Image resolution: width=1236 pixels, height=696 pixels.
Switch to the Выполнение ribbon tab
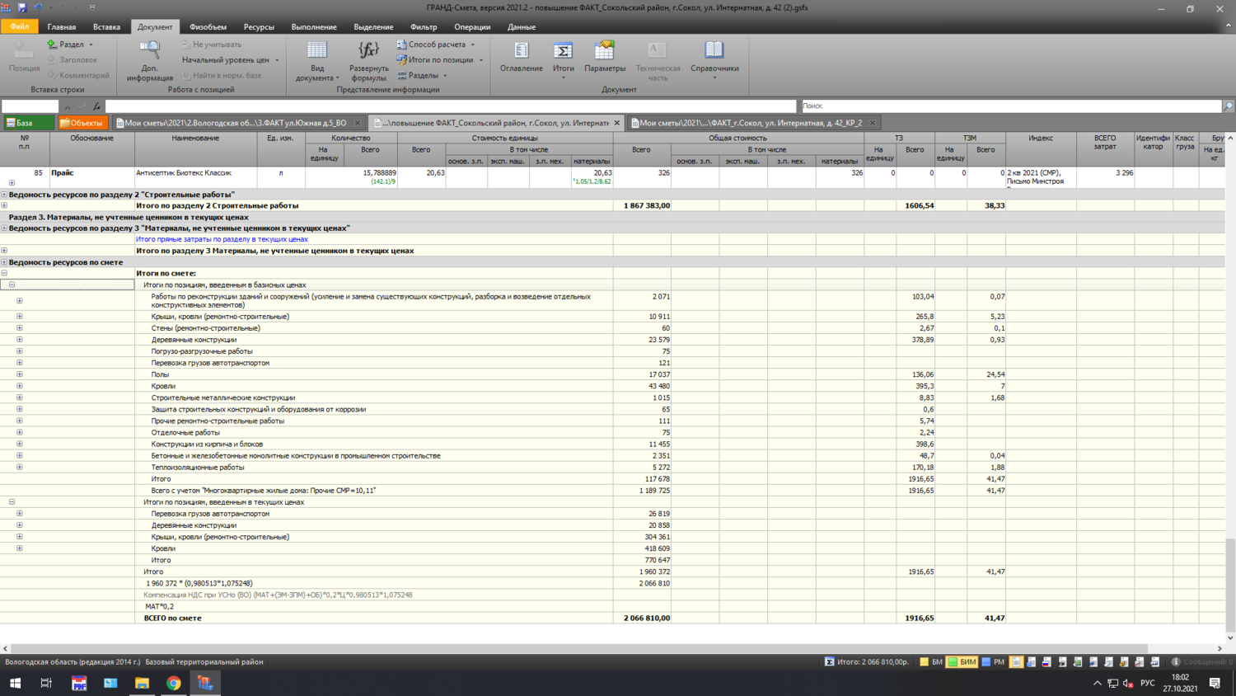313,27
